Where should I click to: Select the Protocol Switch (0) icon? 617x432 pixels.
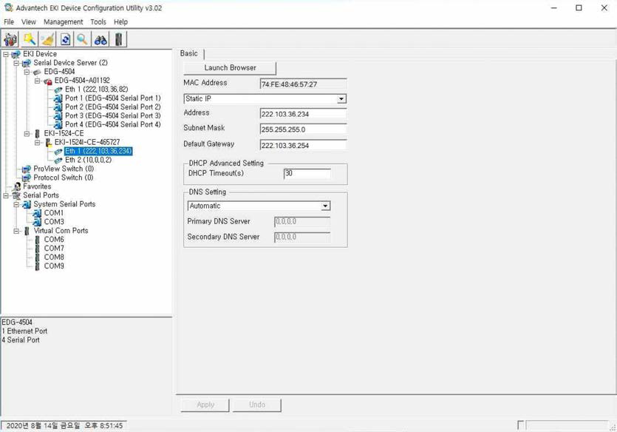(27, 178)
